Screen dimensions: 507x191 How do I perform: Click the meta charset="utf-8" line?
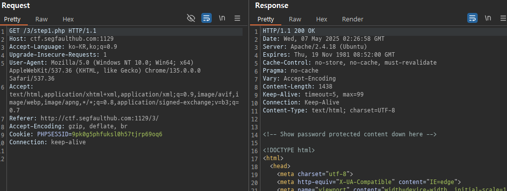pos(315,174)
